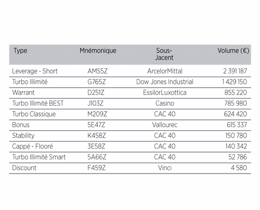
Task: Click volume value 52 786
Action: (x=238, y=157)
